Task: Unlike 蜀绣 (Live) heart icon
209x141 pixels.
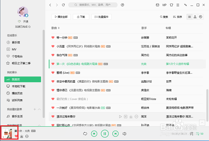Action: (x=53, y=73)
